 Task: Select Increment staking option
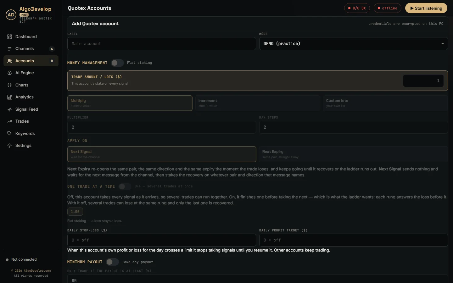point(257,103)
